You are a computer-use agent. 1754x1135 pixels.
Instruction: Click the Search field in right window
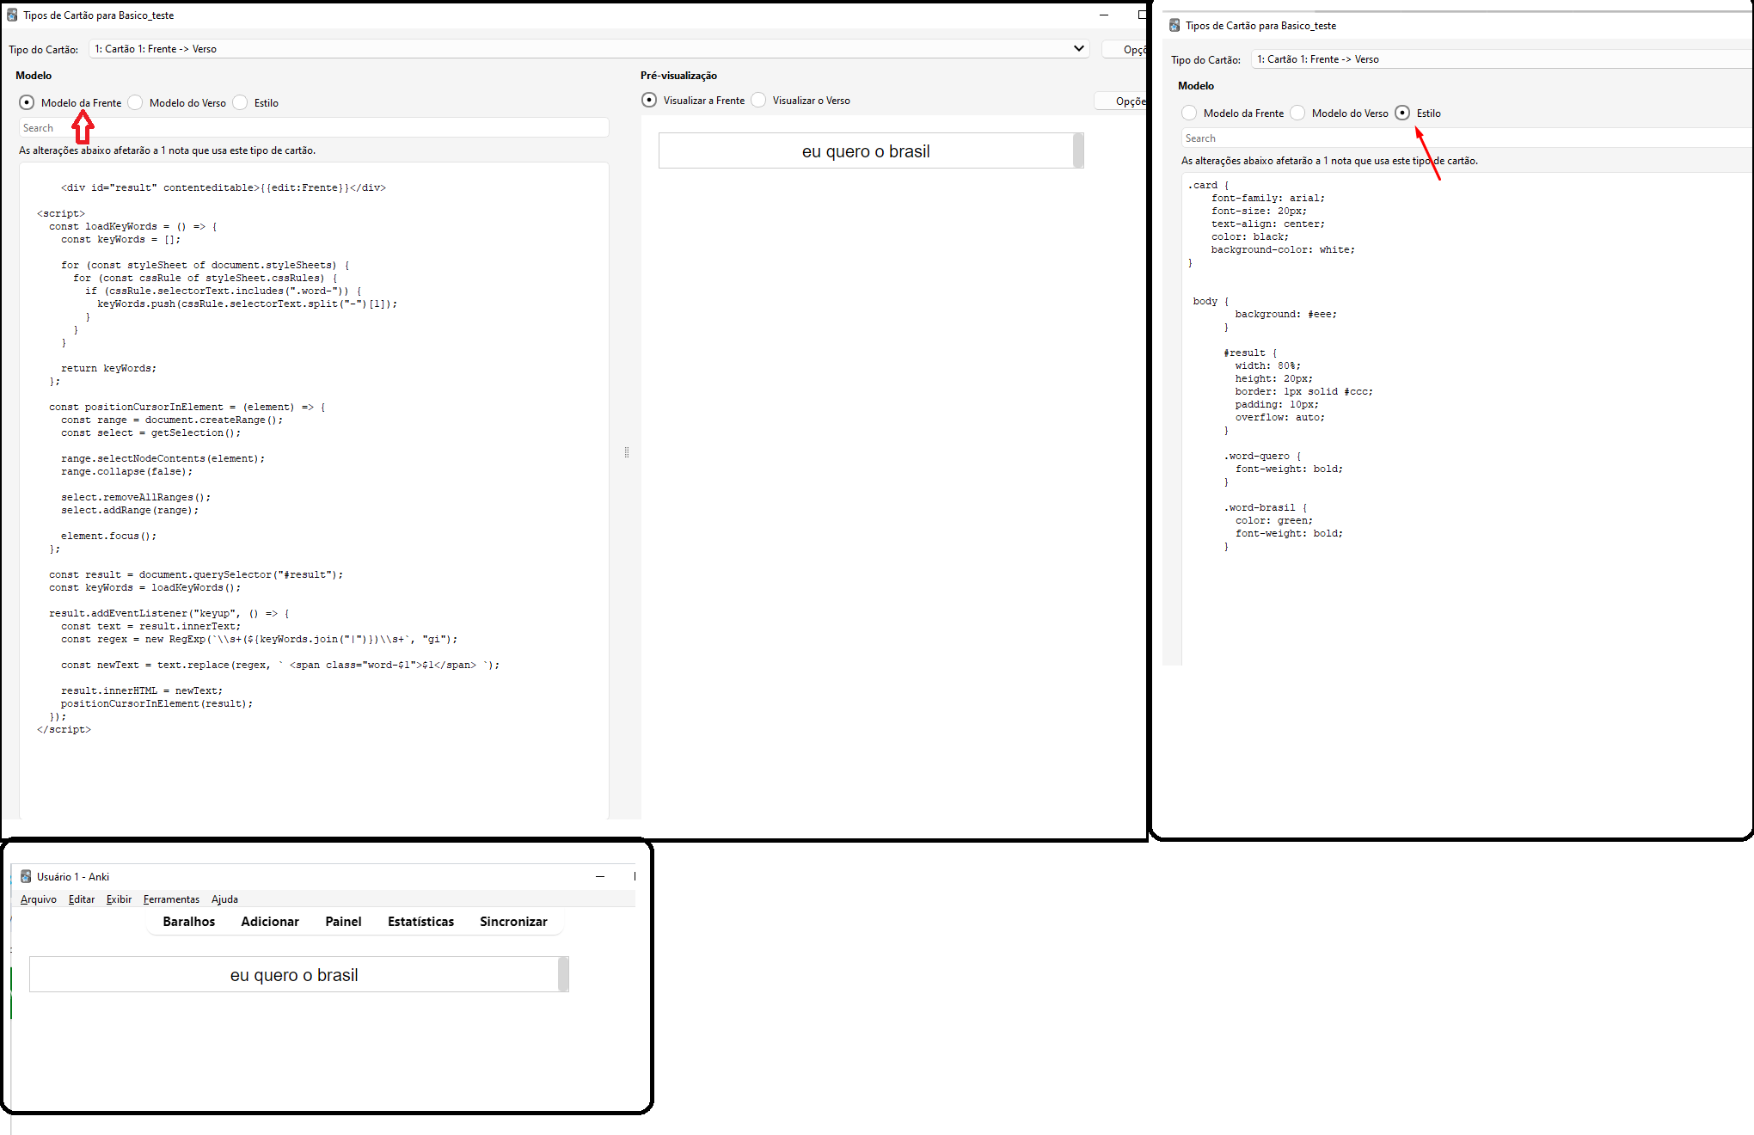1466,138
